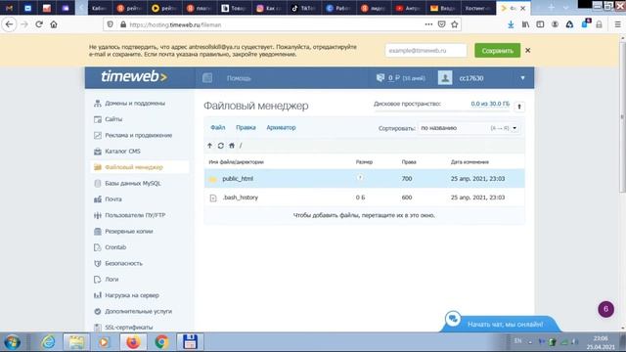Open the Помощь link
The height and width of the screenshot is (352, 626).
coord(239,78)
